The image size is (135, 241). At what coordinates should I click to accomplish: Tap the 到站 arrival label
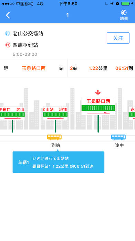point(55,146)
